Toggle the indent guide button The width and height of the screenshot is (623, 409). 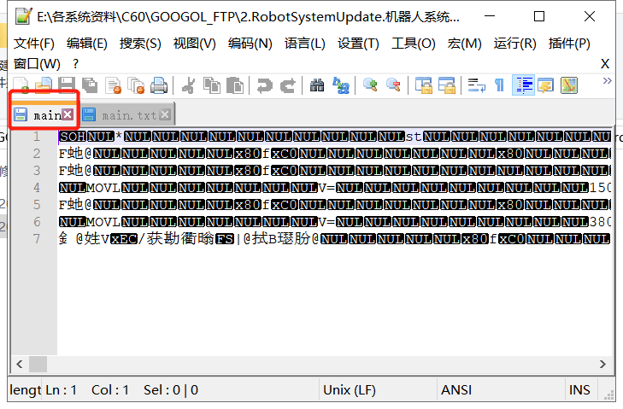[523, 85]
